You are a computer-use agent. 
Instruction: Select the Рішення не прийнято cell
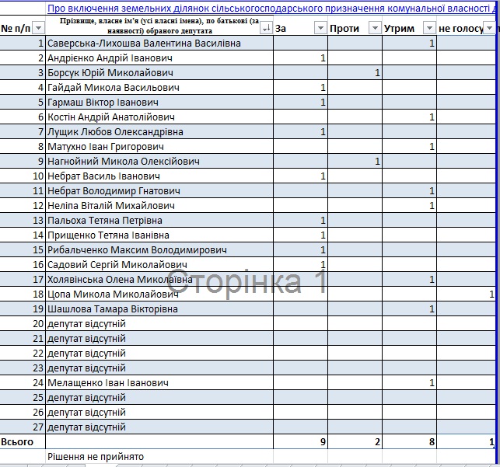(159, 456)
